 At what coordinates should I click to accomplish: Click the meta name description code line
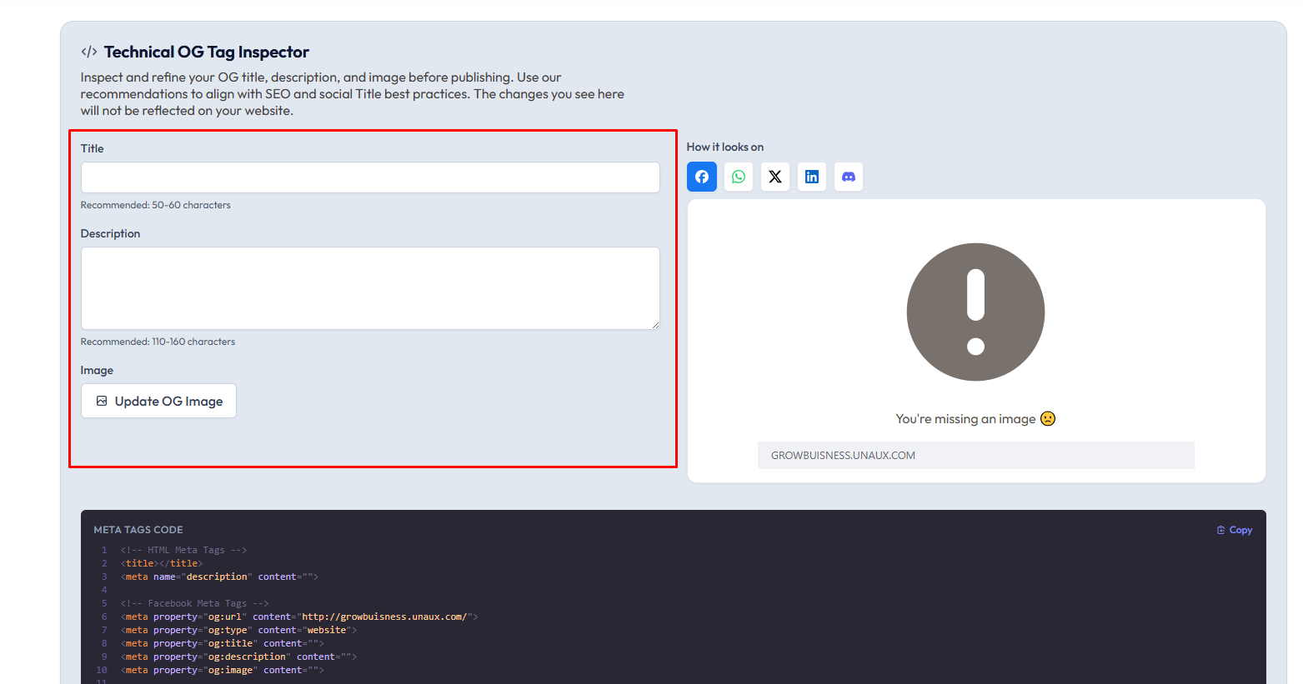pyautogui.click(x=219, y=577)
